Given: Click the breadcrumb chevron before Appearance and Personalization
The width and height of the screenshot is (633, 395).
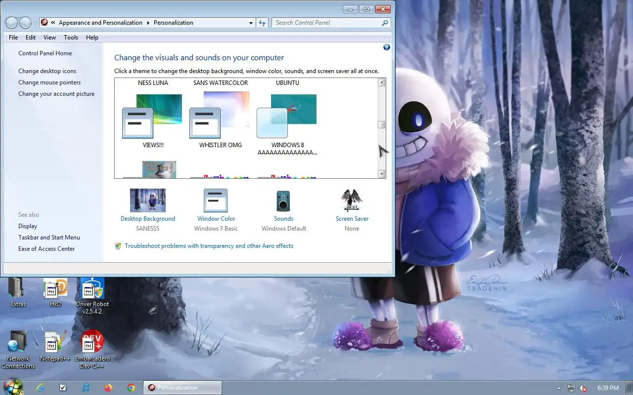Looking at the screenshot, I should (53, 23).
